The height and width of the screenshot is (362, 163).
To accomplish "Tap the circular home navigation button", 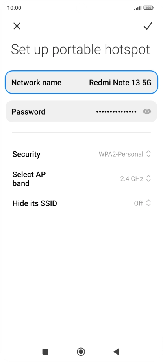I will click(81, 352).
